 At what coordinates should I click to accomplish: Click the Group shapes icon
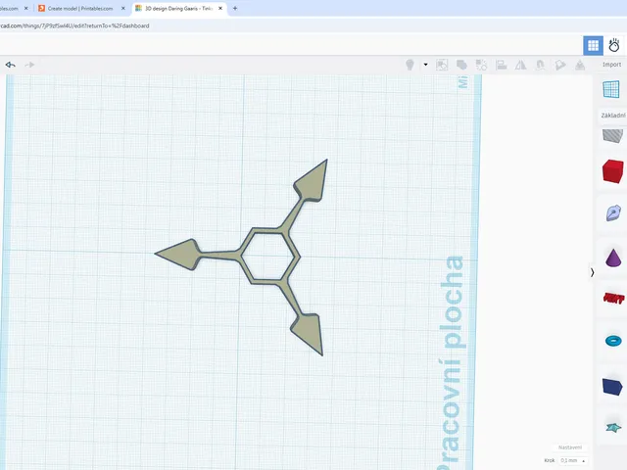click(461, 65)
